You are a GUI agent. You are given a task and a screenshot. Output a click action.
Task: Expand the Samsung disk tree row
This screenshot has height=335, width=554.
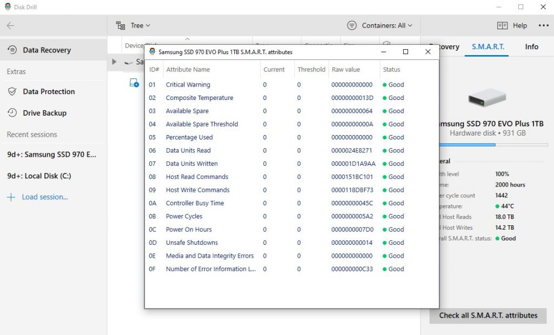tap(114, 62)
